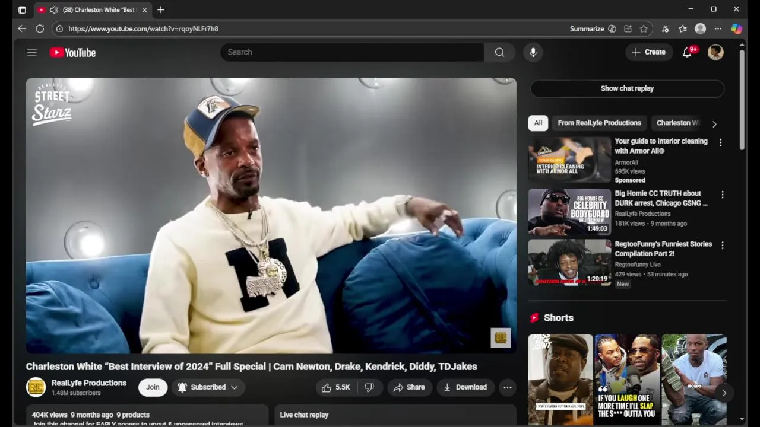
Task: Like the video (5.5K thumbs up)
Action: [x=335, y=387]
